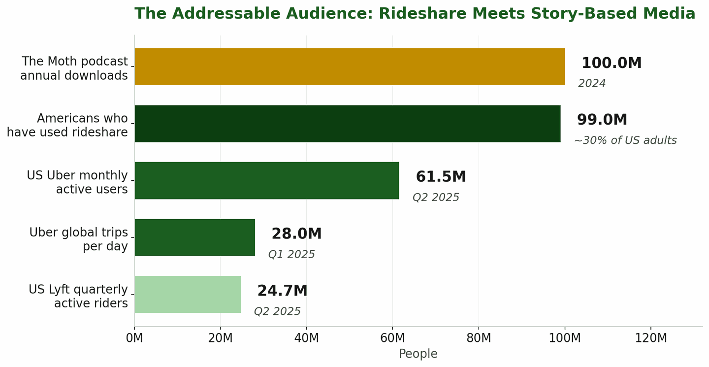The image size is (709, 367).
Task: Click the 28.0M value label
Action: [x=296, y=234]
